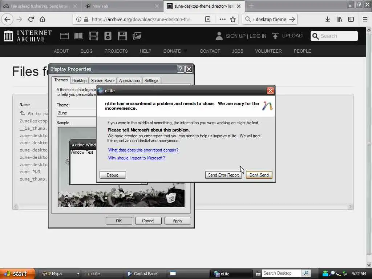Click the Search Desktop magnifier button
Viewport: 372px width, 279px height.
point(306,273)
